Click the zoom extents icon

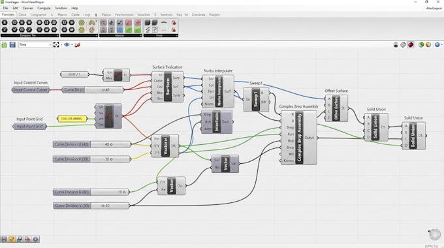[x=56, y=45]
